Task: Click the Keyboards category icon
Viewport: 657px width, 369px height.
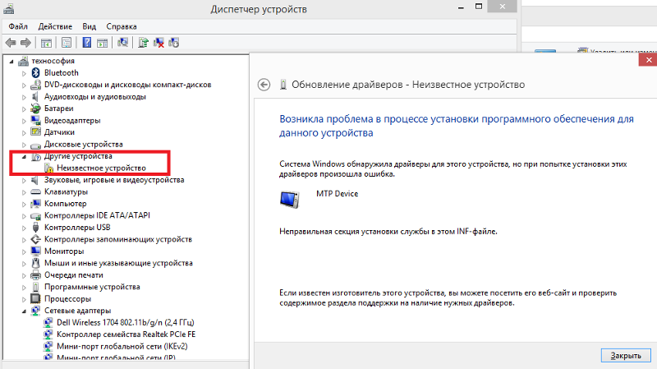Action: click(35, 192)
